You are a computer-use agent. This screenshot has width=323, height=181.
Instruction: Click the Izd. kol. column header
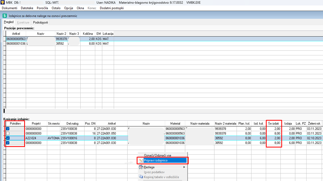(x=259, y=124)
